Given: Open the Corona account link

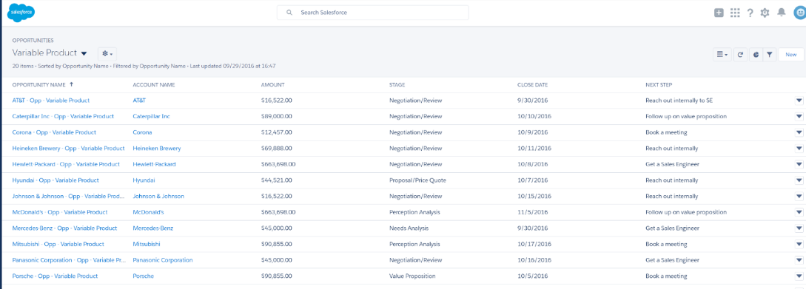Looking at the screenshot, I should pos(142,132).
